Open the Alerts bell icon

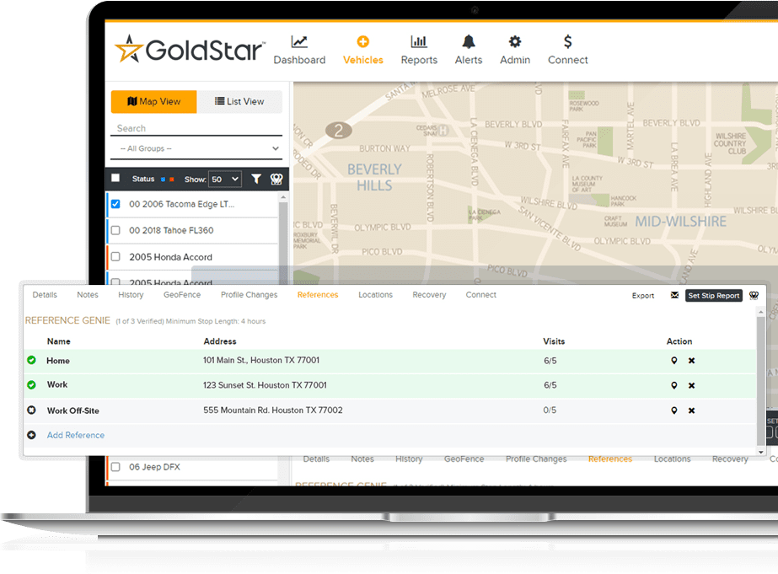pyautogui.click(x=469, y=41)
